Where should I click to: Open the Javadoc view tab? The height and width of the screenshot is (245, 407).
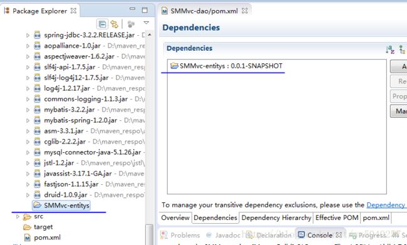click(224, 236)
